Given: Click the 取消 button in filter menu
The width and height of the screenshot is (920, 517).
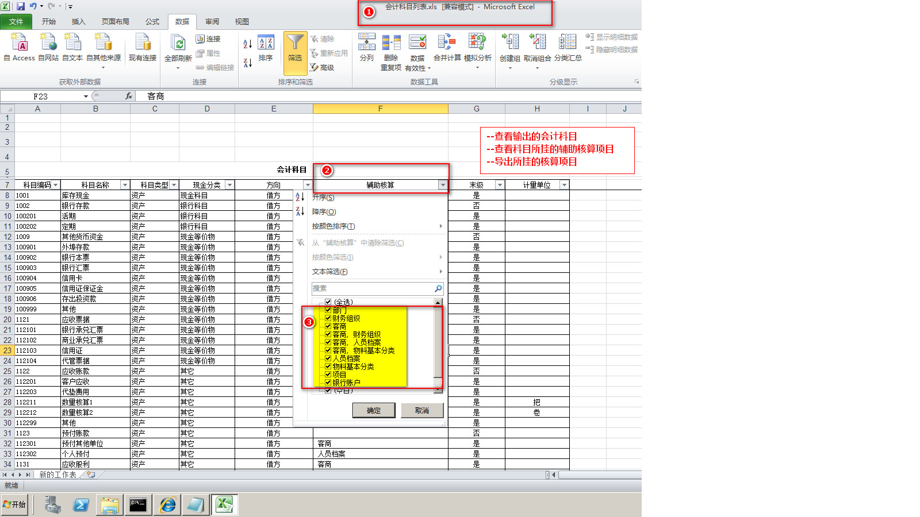Looking at the screenshot, I should (x=422, y=410).
